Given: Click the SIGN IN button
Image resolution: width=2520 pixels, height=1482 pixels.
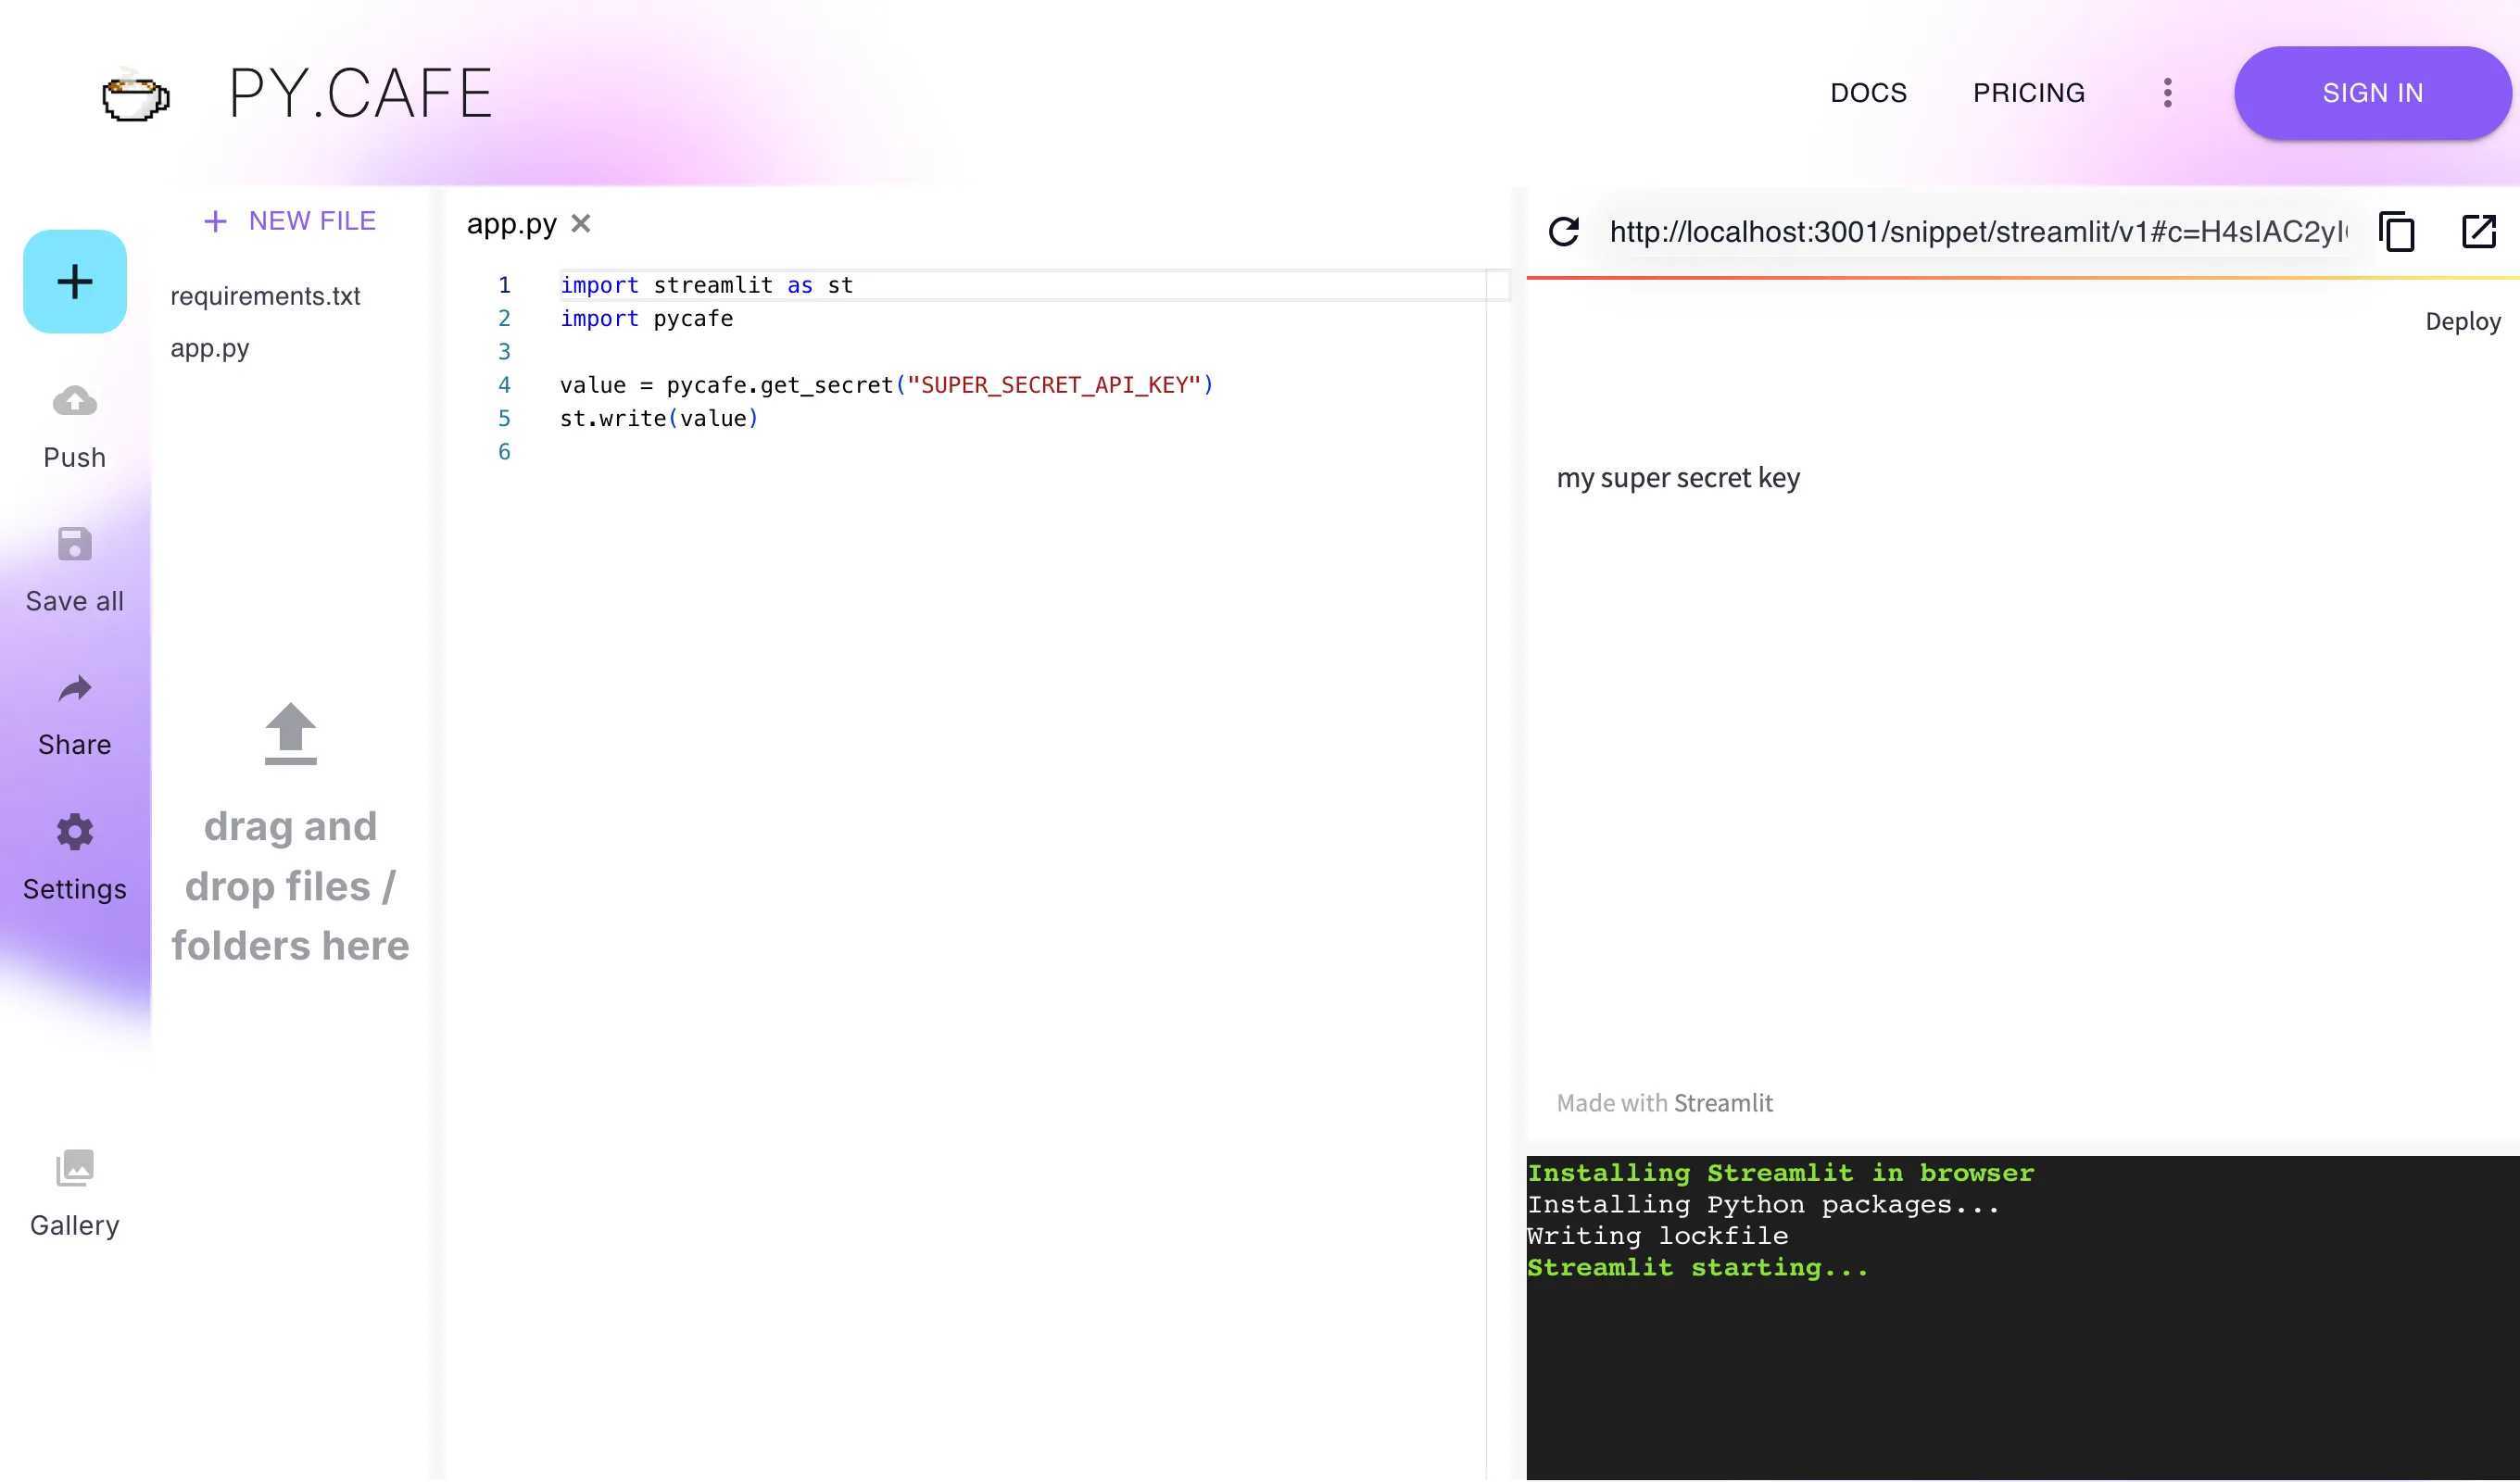Looking at the screenshot, I should [x=2370, y=94].
